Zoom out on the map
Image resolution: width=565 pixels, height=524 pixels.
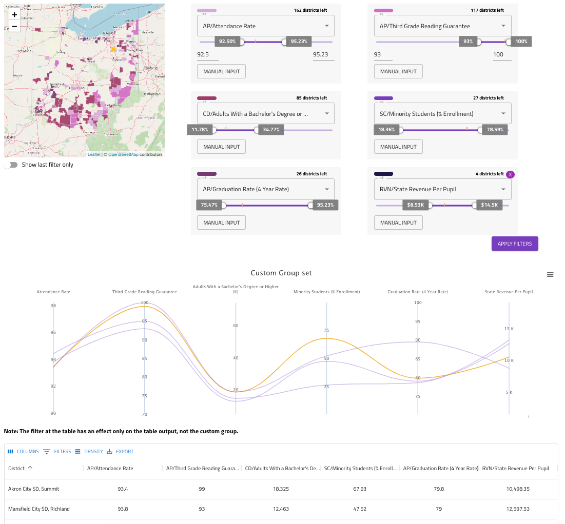[x=14, y=26]
